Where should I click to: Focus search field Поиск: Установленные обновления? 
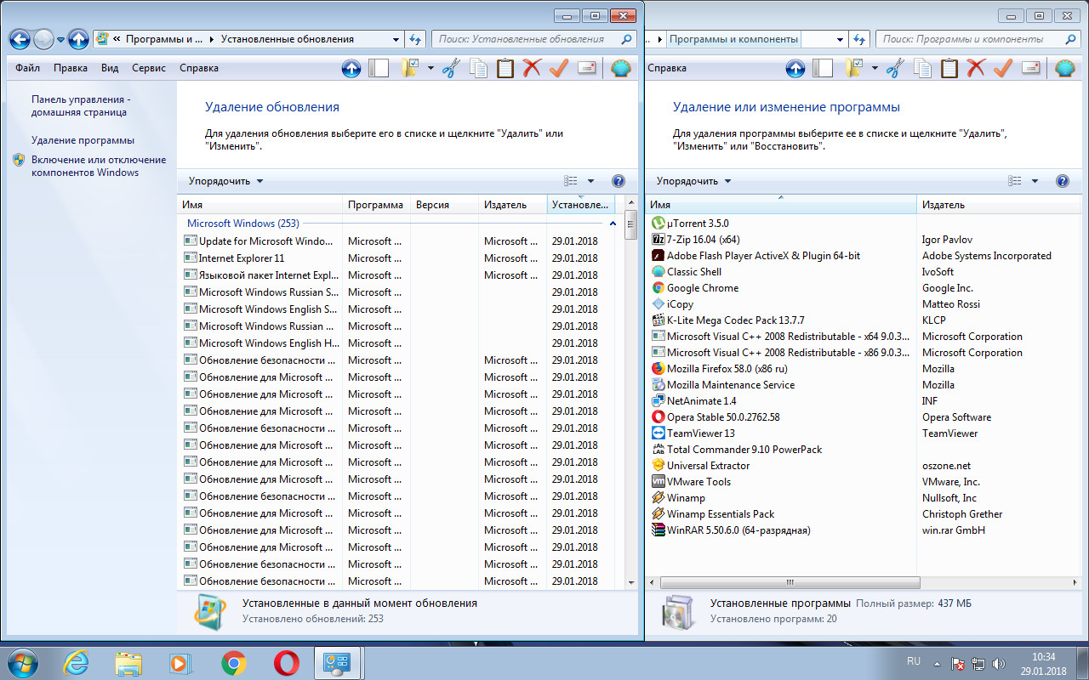coord(533,39)
